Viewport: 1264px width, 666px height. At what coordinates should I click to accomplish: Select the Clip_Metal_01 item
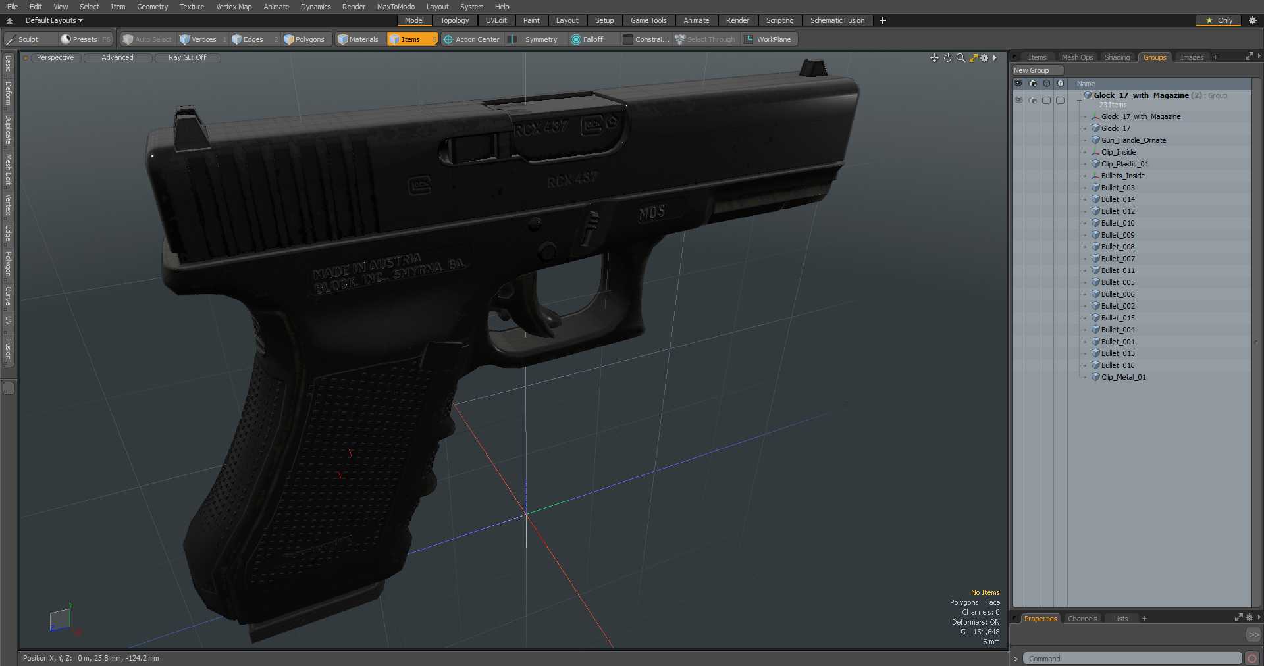coord(1123,377)
